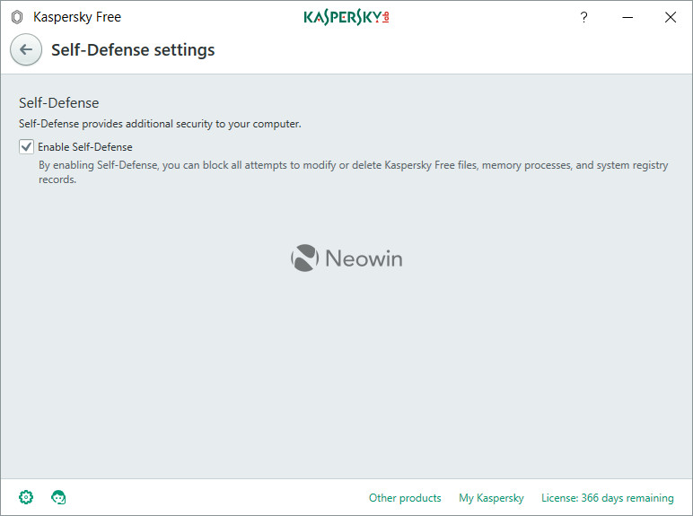
Task: Open the My Kaspersky link
Action: 491,498
